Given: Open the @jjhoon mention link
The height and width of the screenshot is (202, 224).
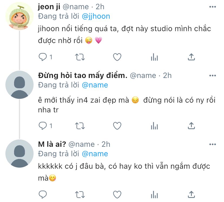Looking at the screenshot, I should click(96, 16).
